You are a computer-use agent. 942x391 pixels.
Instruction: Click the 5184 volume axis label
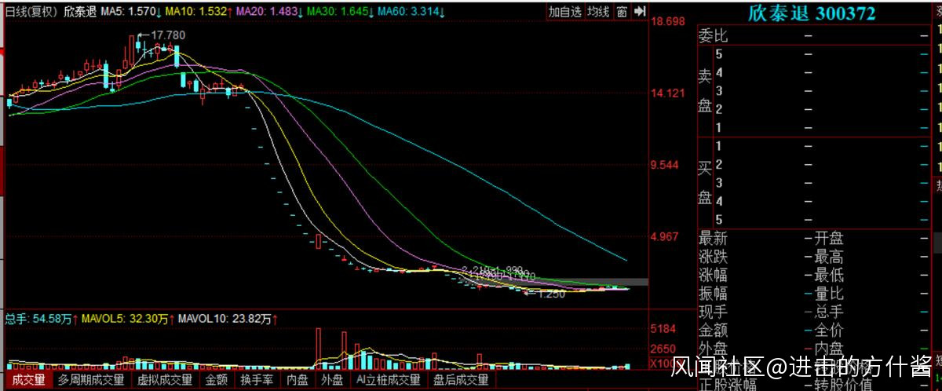tap(663, 328)
